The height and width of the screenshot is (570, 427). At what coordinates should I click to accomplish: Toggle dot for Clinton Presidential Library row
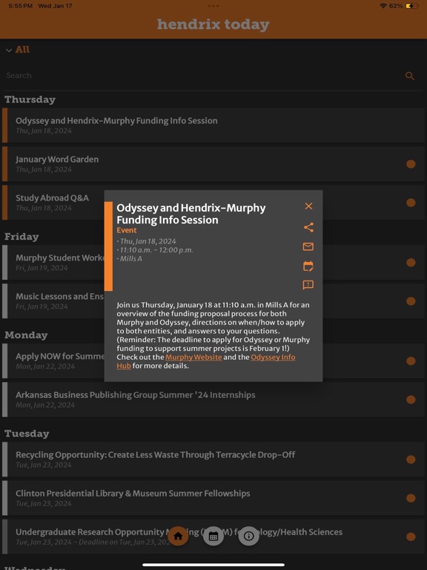coord(411,498)
